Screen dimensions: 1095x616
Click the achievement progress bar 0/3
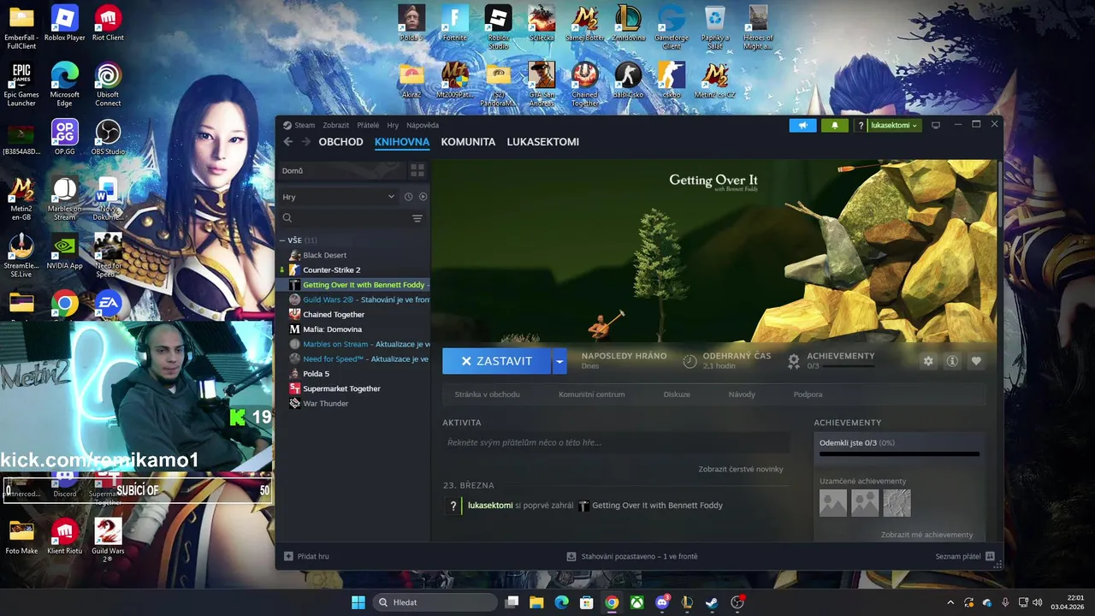899,454
